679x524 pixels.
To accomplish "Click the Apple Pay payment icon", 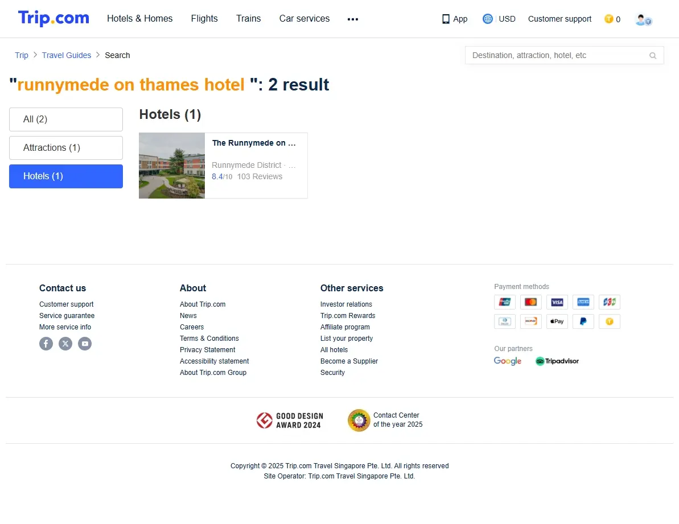I will pyautogui.click(x=557, y=321).
